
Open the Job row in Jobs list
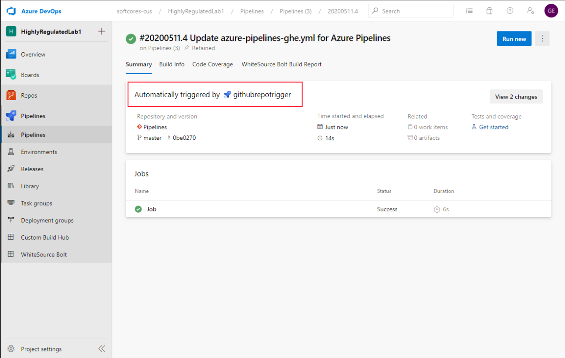click(338, 209)
